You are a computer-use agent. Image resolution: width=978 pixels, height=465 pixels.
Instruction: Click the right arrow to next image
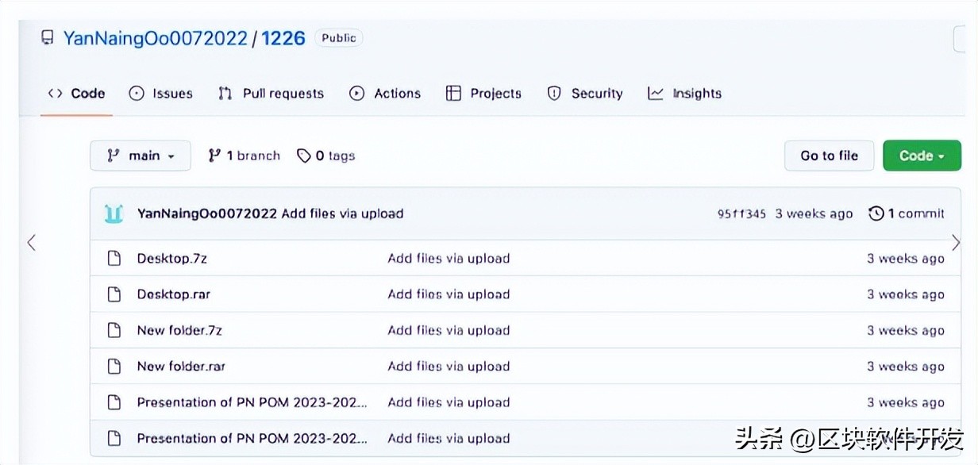[x=956, y=243]
